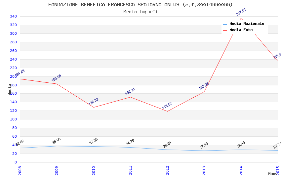Click the national data label 34.79

130,142
